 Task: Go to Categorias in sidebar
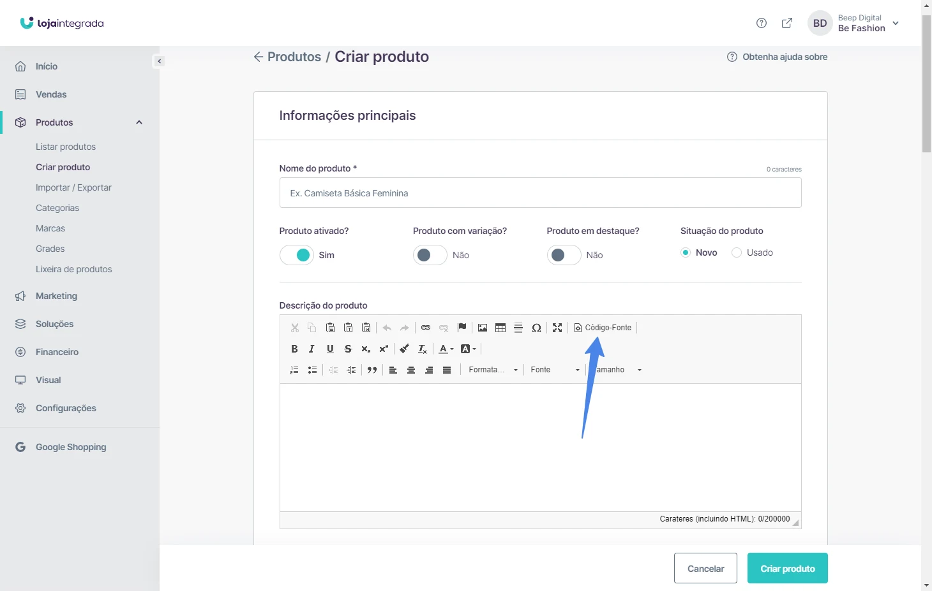(x=57, y=208)
